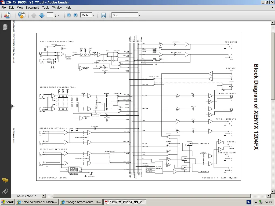Screen dimensions: 275x206
Task: Restore down the Adobe Reader window
Action: pos(267,2)
